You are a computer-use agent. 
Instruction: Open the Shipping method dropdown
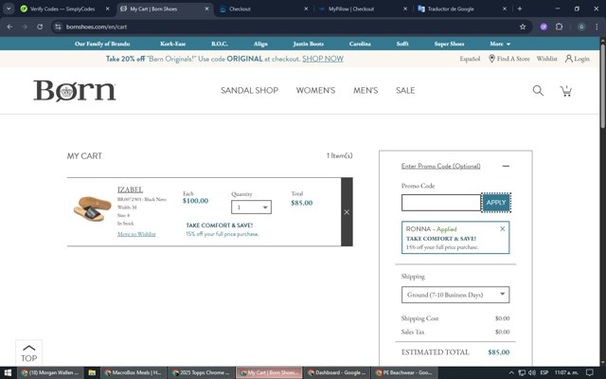tap(455, 295)
